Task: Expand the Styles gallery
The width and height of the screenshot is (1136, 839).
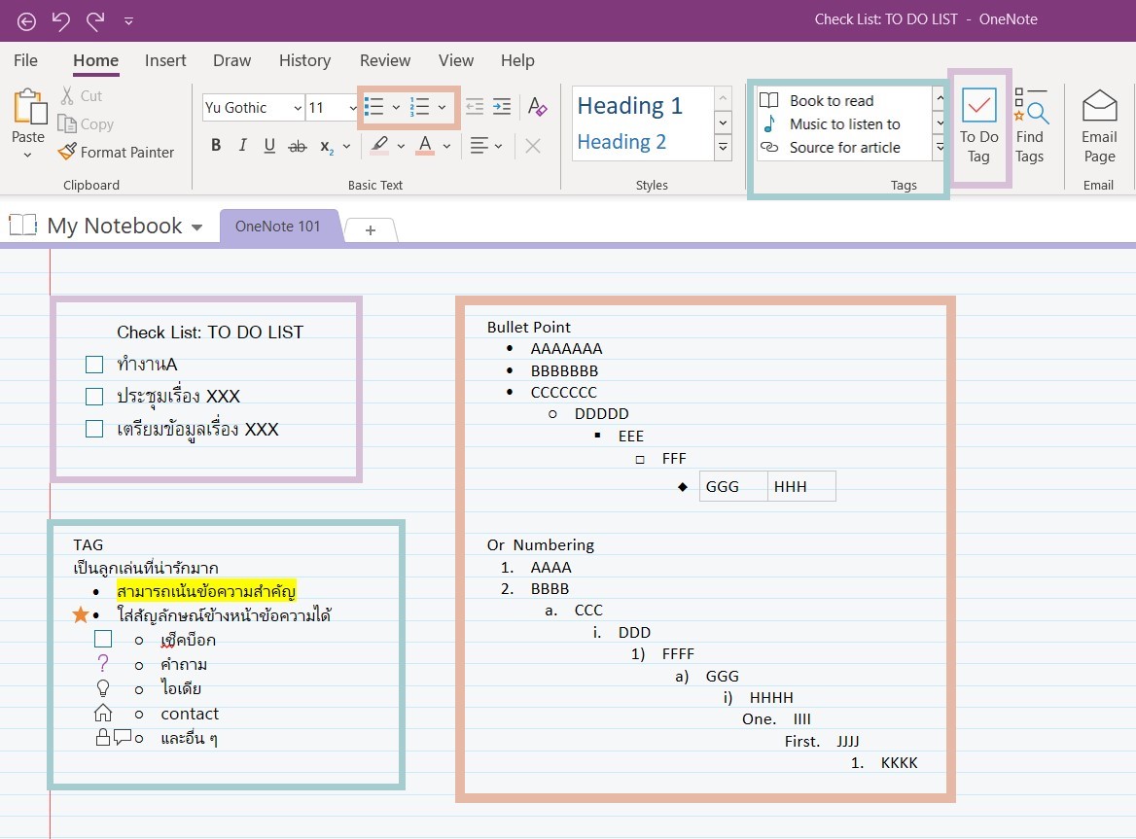Action: click(723, 148)
